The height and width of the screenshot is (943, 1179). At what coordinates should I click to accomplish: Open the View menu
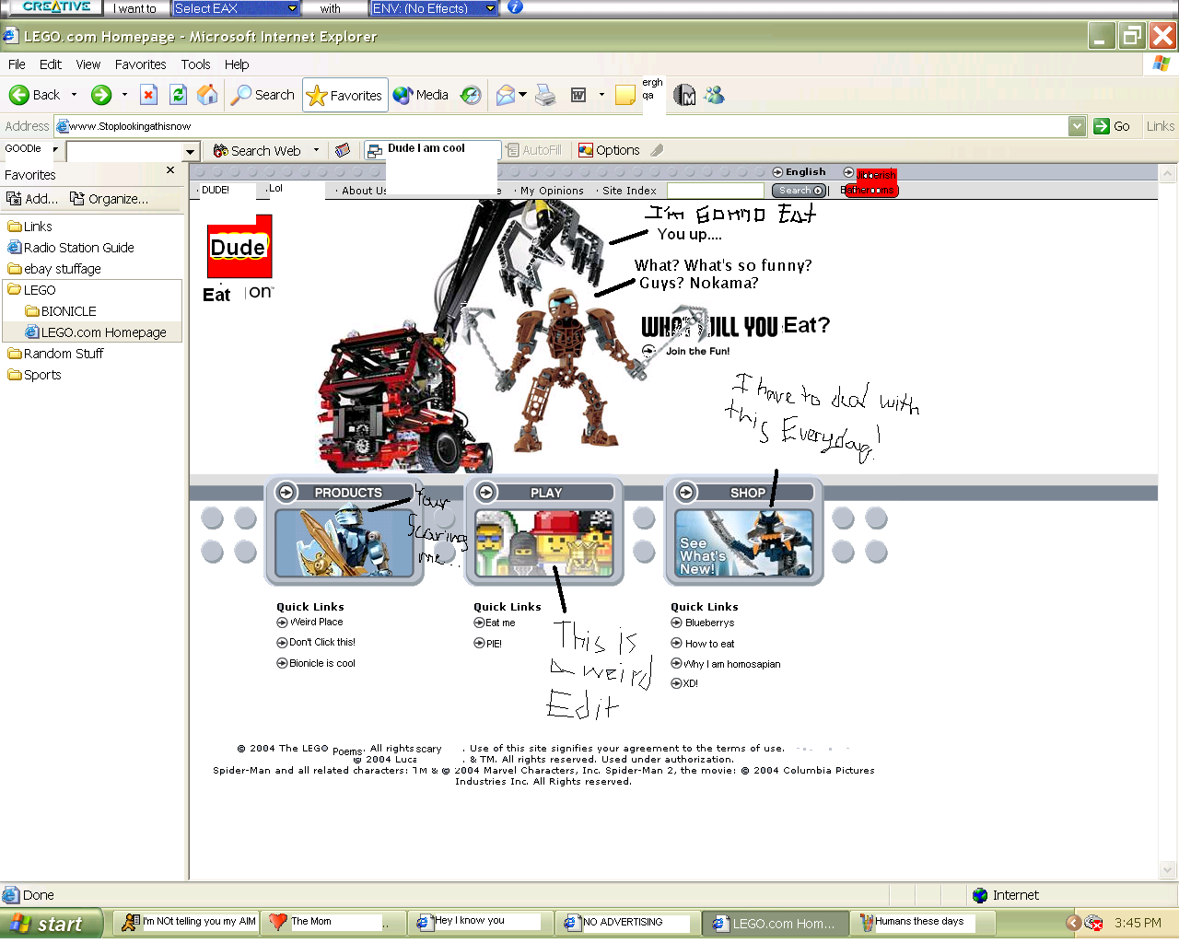[x=88, y=64]
